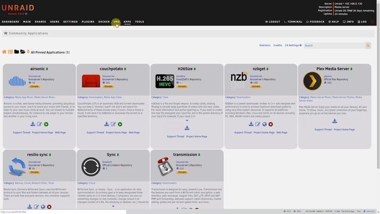Click the open folder icon
Image resolution: width=380 pixels, height=214 pixels.
(x=23, y=52)
